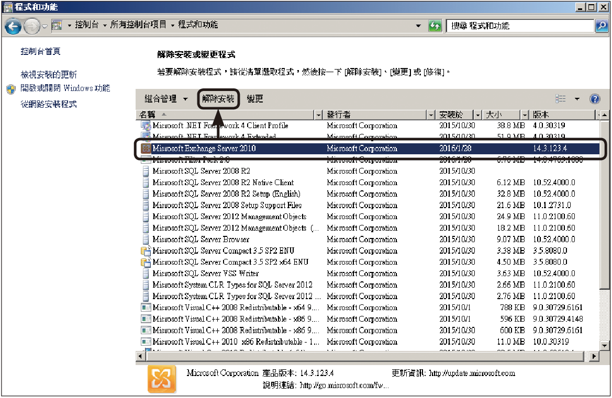Select Microsoft Exchange Server 2010 row text
612x398 pixels.
(204, 148)
